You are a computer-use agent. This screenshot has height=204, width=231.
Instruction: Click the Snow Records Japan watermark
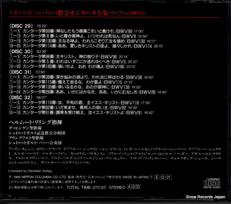(x=205, y=197)
